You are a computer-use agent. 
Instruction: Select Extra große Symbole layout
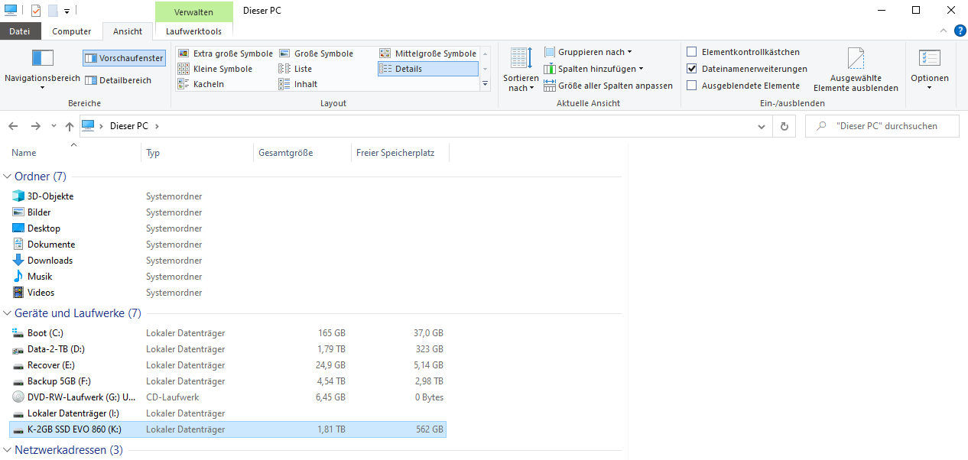click(x=226, y=53)
